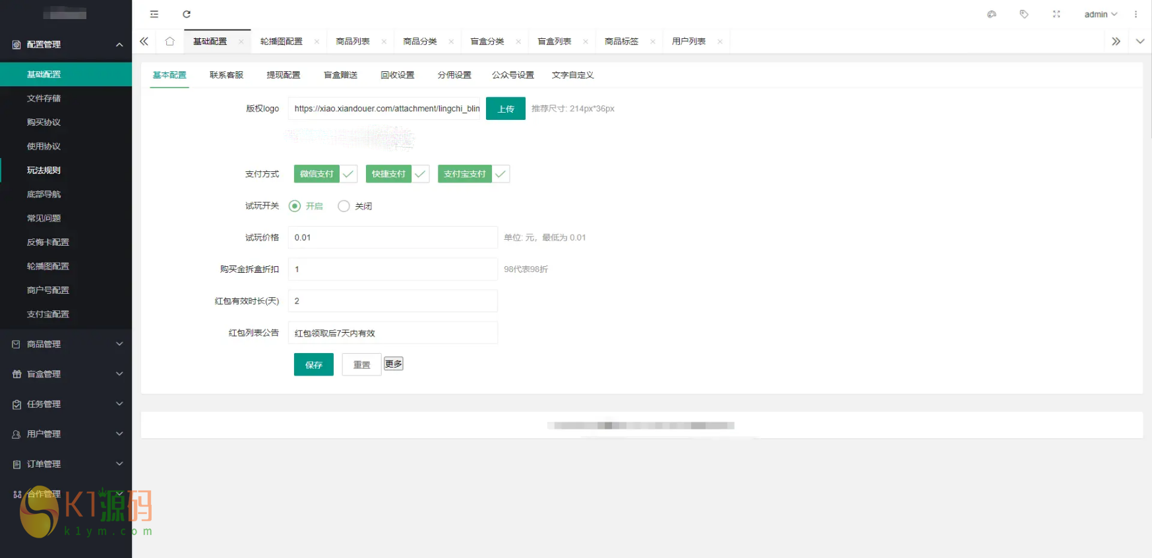The image size is (1152, 558).
Task: Expand the 商品管理 menu chevron
Action: 119,344
